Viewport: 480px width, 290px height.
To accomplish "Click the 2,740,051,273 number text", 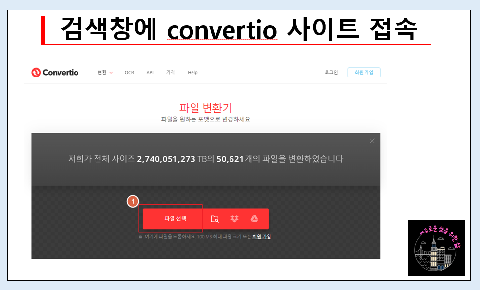I will point(166,159).
